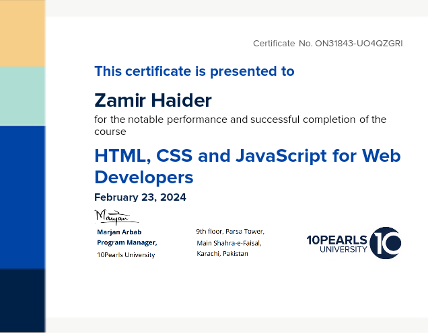Click the date February 23, 2024
The image size is (428, 333).
click(x=140, y=197)
